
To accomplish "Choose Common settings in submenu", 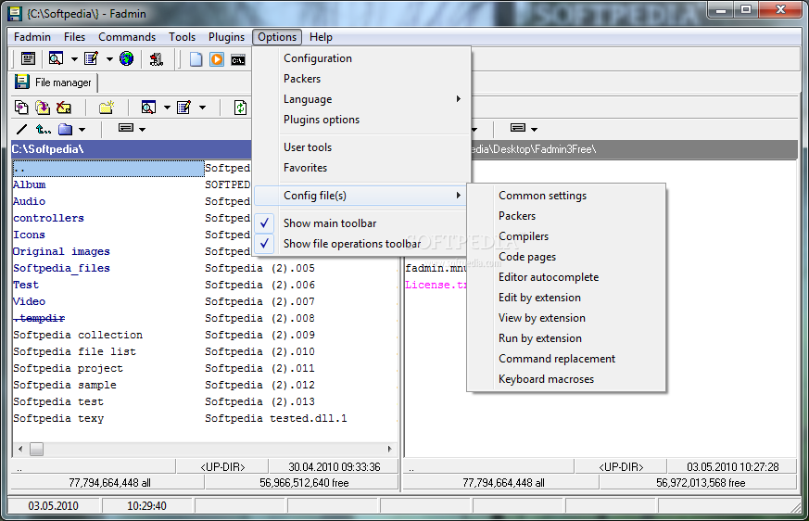I will click(566, 196).
